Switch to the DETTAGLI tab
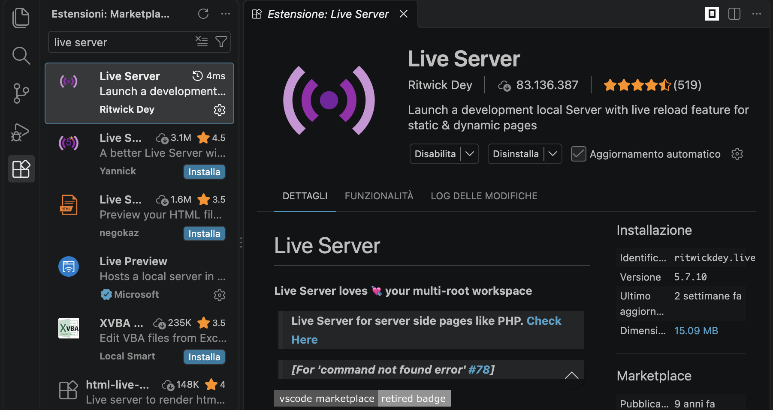Screen dimensions: 773x410 tap(305, 196)
